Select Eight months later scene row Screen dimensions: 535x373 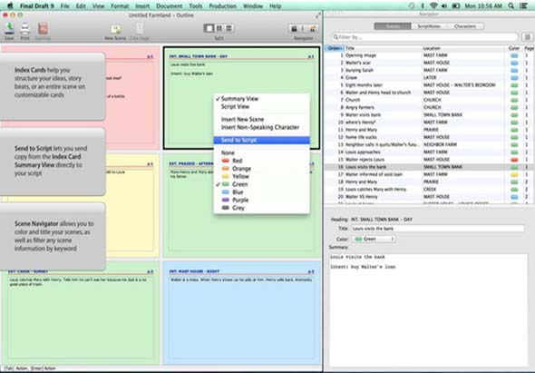[430, 85]
